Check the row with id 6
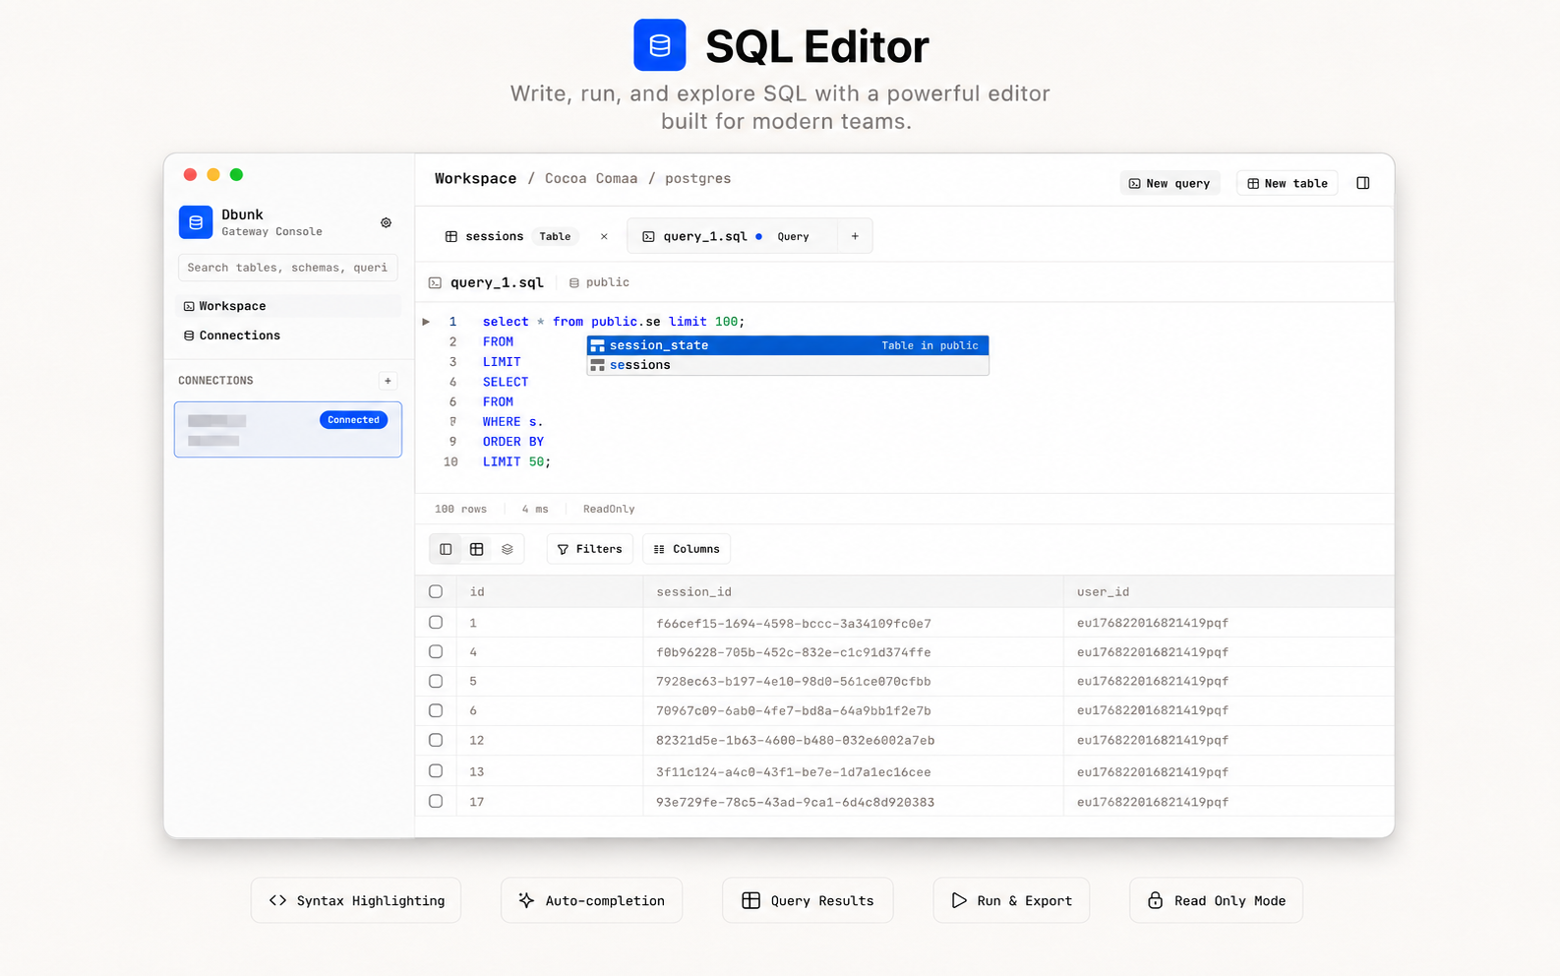Image resolution: width=1560 pixels, height=976 pixels. tap(436, 710)
